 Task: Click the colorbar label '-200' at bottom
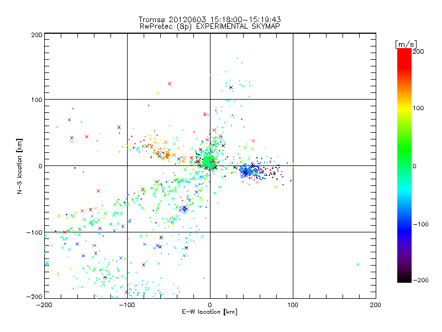[x=420, y=280]
